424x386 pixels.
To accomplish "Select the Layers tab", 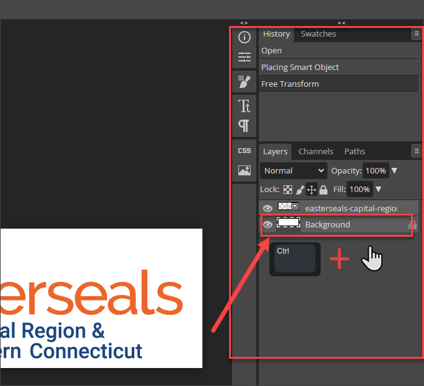I will coord(275,152).
